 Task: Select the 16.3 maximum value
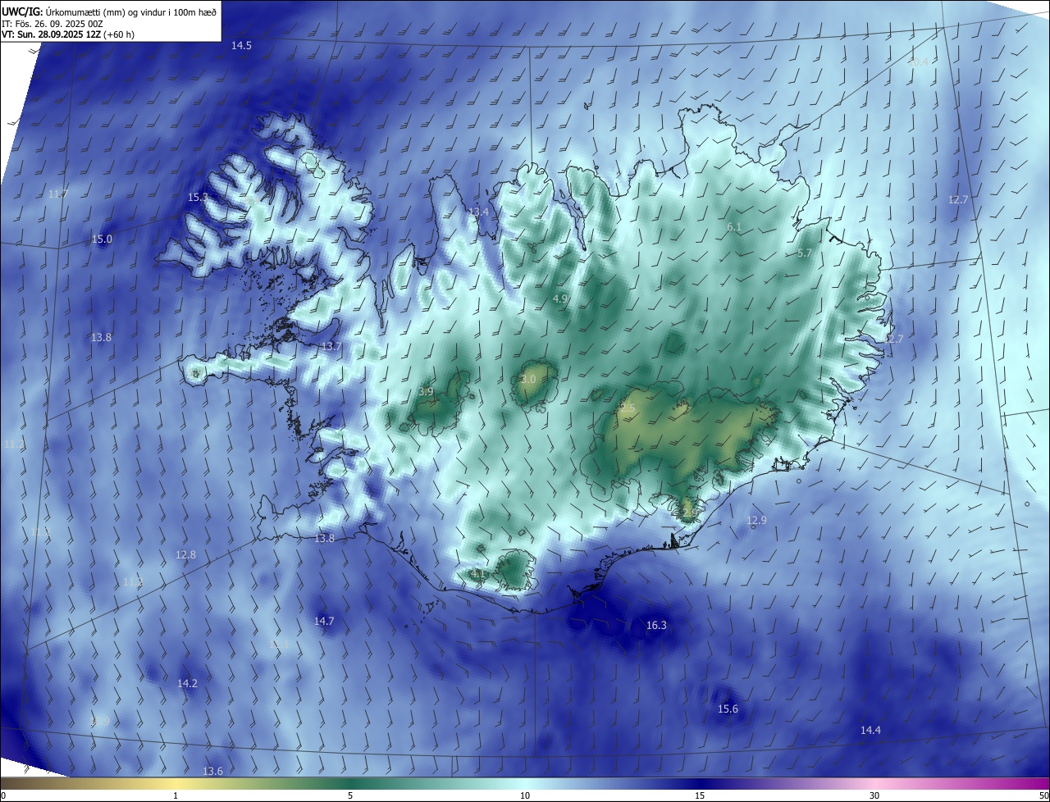pyautogui.click(x=656, y=626)
